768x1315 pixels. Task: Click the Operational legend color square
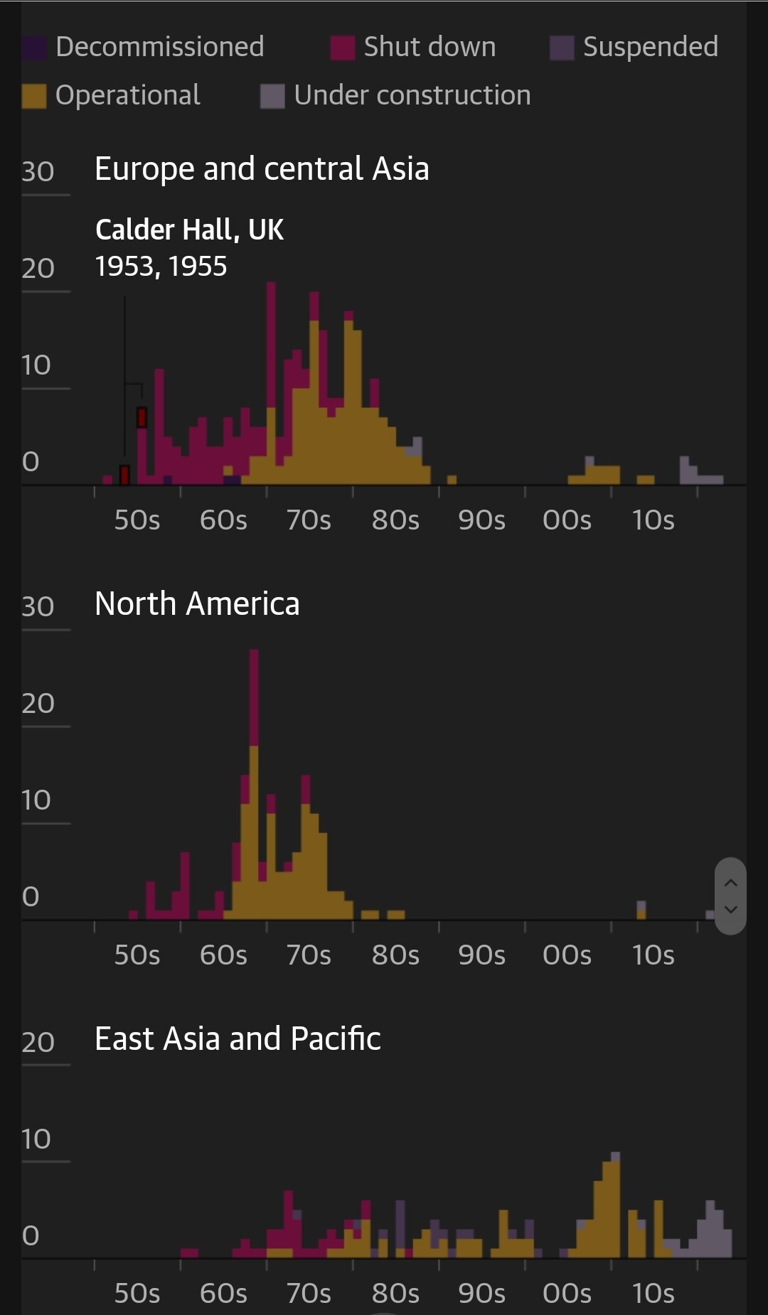point(33,96)
